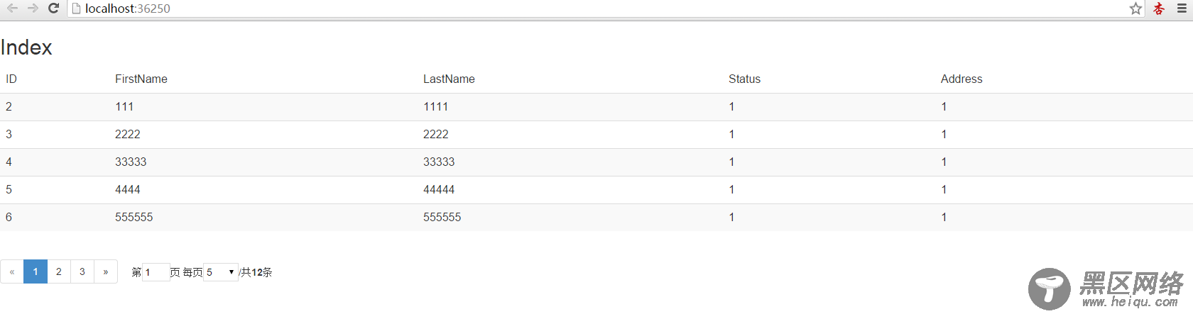The height and width of the screenshot is (314, 1193).
Task: Click the browser back arrow
Action: tap(12, 9)
